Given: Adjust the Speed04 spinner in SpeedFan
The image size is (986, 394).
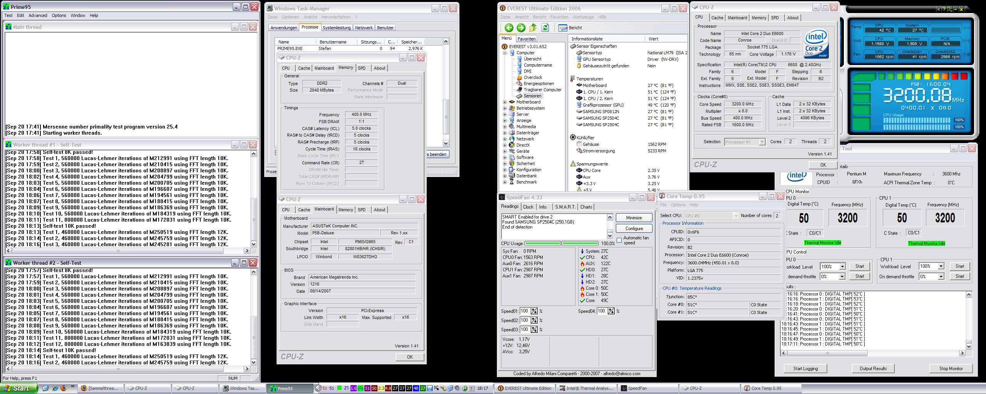Looking at the screenshot, I should coord(611,311).
